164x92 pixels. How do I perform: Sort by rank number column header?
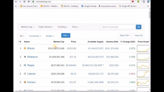(x=20, y=42)
